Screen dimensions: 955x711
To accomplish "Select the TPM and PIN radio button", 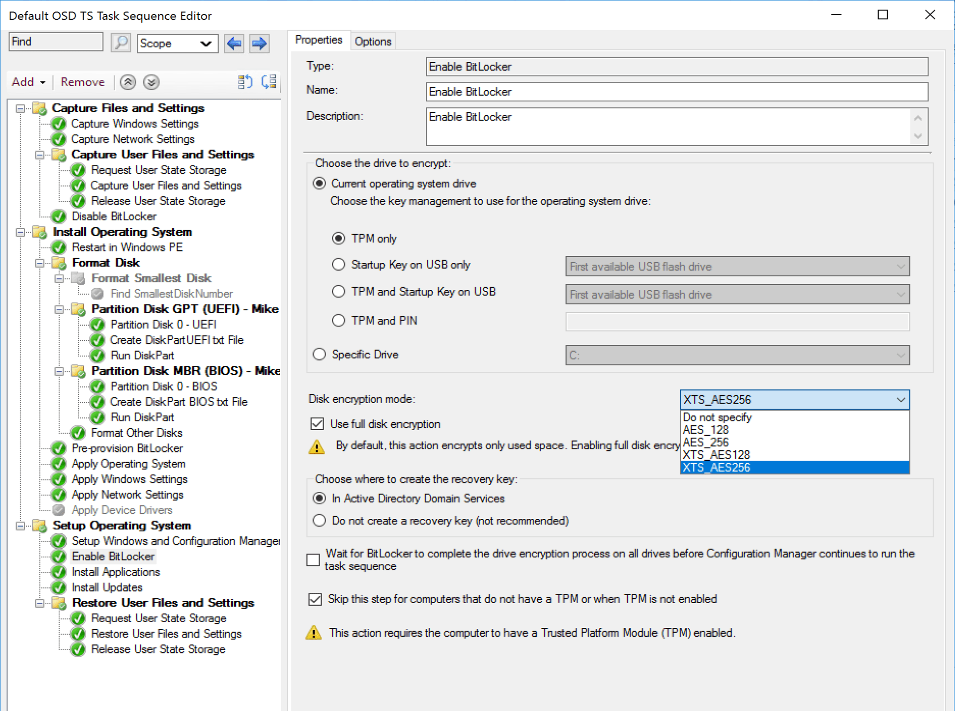I will click(x=339, y=320).
